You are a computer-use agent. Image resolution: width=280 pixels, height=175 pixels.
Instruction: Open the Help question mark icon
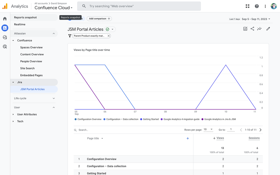point(257,6)
